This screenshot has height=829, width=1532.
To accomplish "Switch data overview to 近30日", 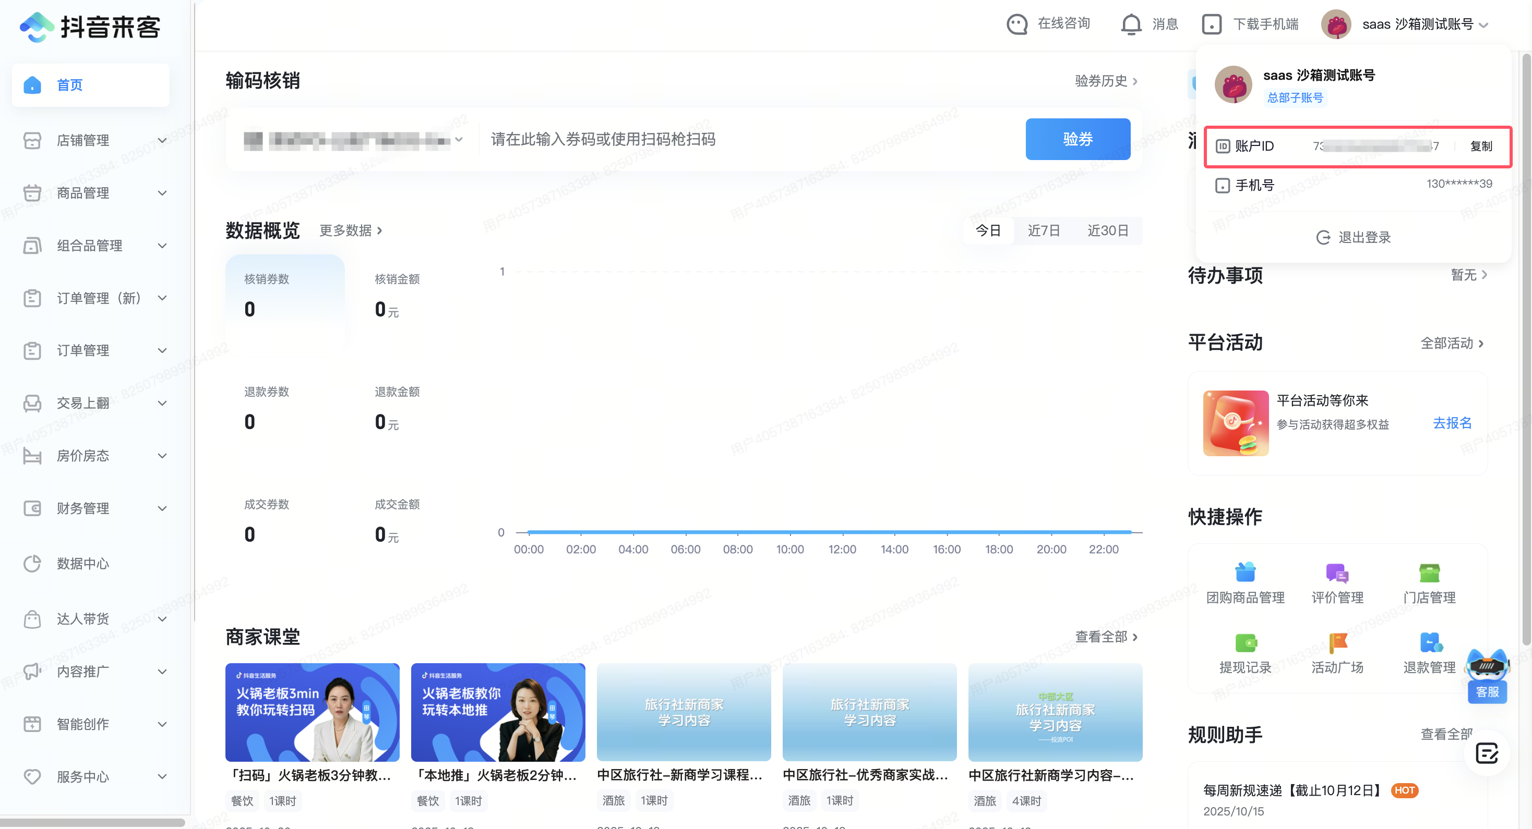I will point(1107,230).
